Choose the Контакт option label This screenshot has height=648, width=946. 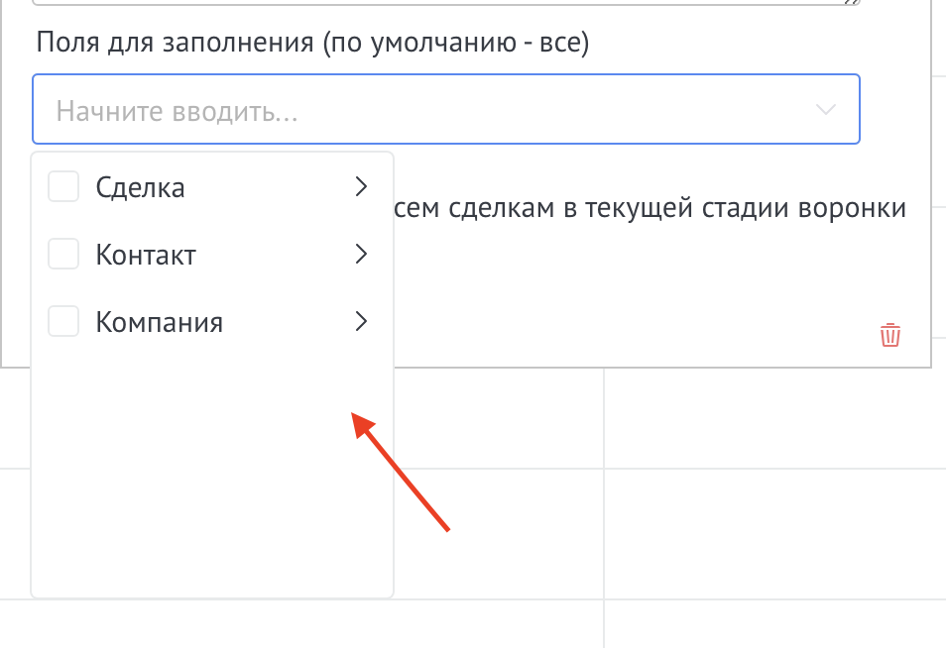tap(146, 255)
